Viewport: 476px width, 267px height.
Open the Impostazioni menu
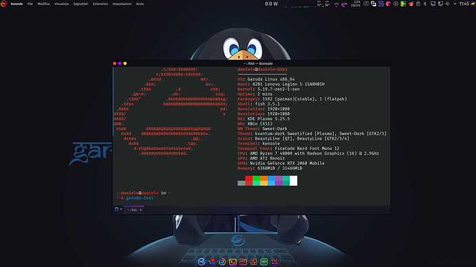122,4
